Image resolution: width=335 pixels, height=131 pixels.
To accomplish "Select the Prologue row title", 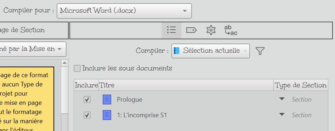I will click(130, 99).
